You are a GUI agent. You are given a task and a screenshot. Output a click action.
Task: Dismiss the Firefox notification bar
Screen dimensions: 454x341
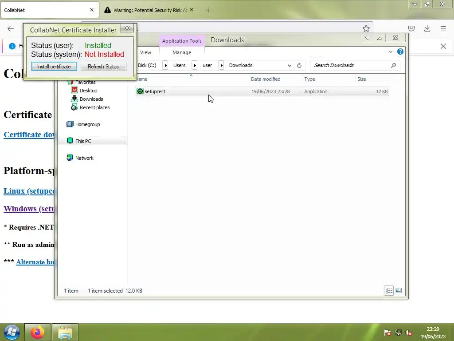point(443,46)
